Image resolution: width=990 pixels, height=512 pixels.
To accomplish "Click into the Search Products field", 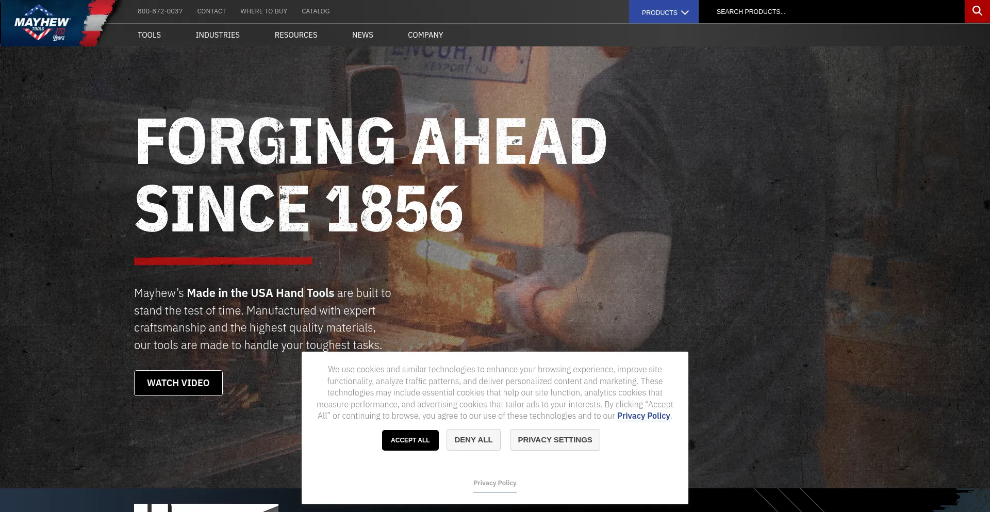I will tap(831, 12).
